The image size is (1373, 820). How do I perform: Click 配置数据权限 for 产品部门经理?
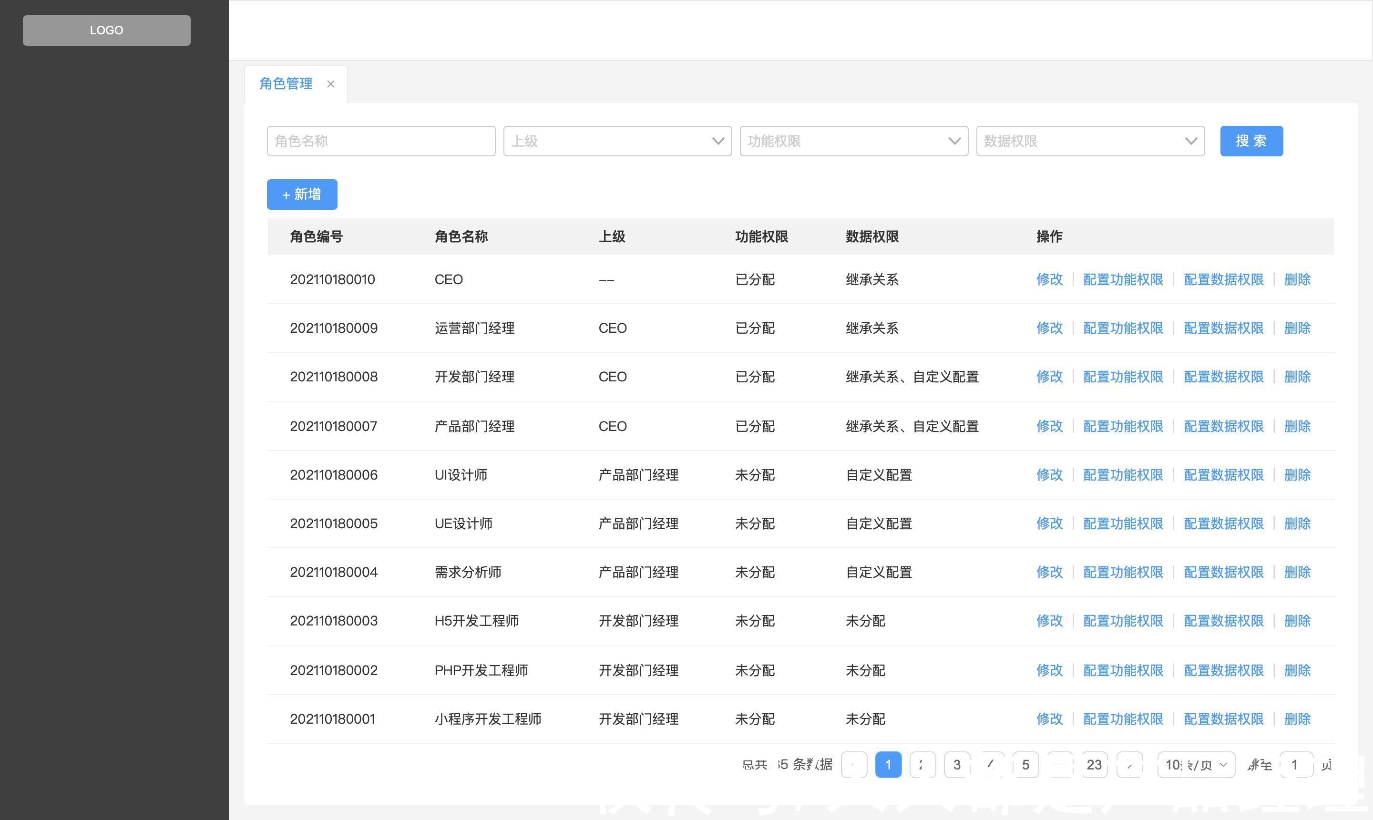coord(1224,426)
